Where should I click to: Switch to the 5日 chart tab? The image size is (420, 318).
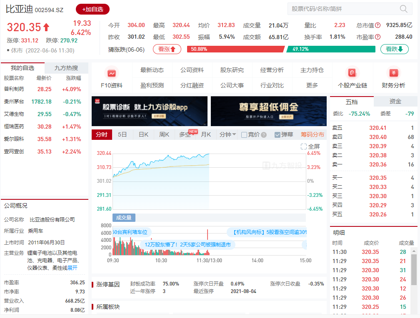(122, 134)
